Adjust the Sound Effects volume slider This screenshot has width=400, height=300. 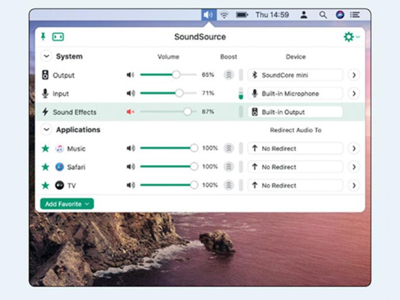(168, 112)
